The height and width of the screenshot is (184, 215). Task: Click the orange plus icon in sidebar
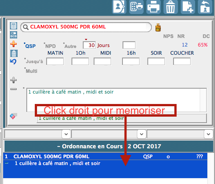(x=14, y=44)
